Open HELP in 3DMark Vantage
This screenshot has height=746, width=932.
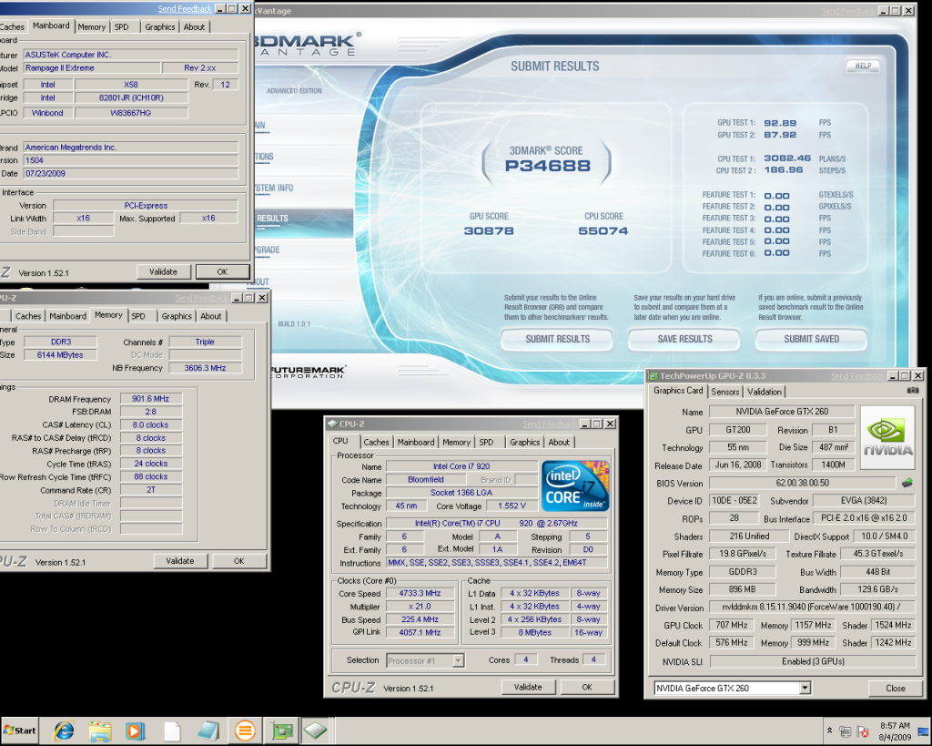point(863,66)
